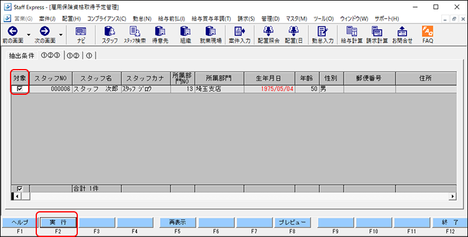Image resolution: width=468 pixels, height=237 pixels.
Task: Open the 就業現場 worksite icon
Action: pyautogui.click(x=211, y=31)
